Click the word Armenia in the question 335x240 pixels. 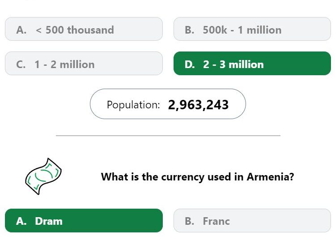(270, 177)
